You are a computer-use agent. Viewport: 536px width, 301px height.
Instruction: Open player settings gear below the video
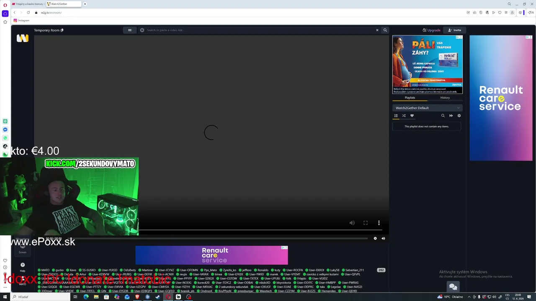coord(375,238)
